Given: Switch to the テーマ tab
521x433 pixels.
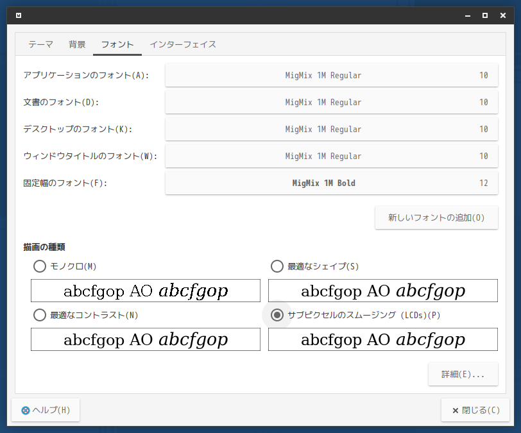Looking at the screenshot, I should click(x=40, y=44).
